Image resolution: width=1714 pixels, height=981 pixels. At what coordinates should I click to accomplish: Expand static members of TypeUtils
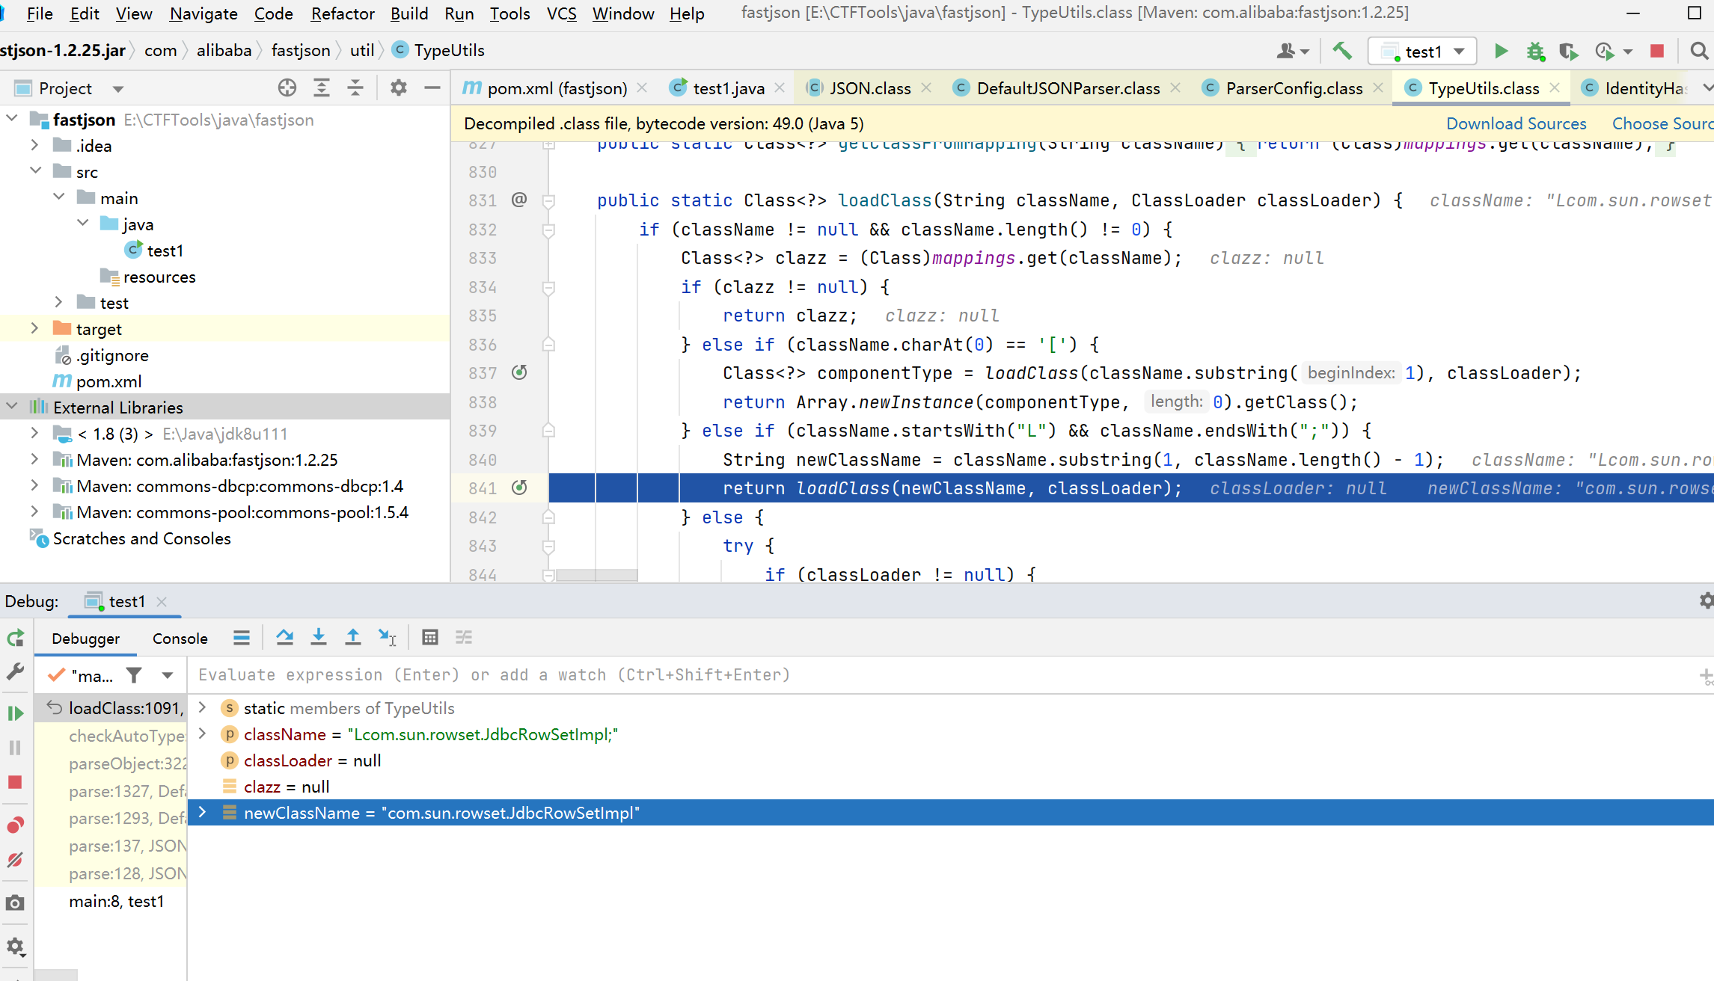(x=202, y=707)
